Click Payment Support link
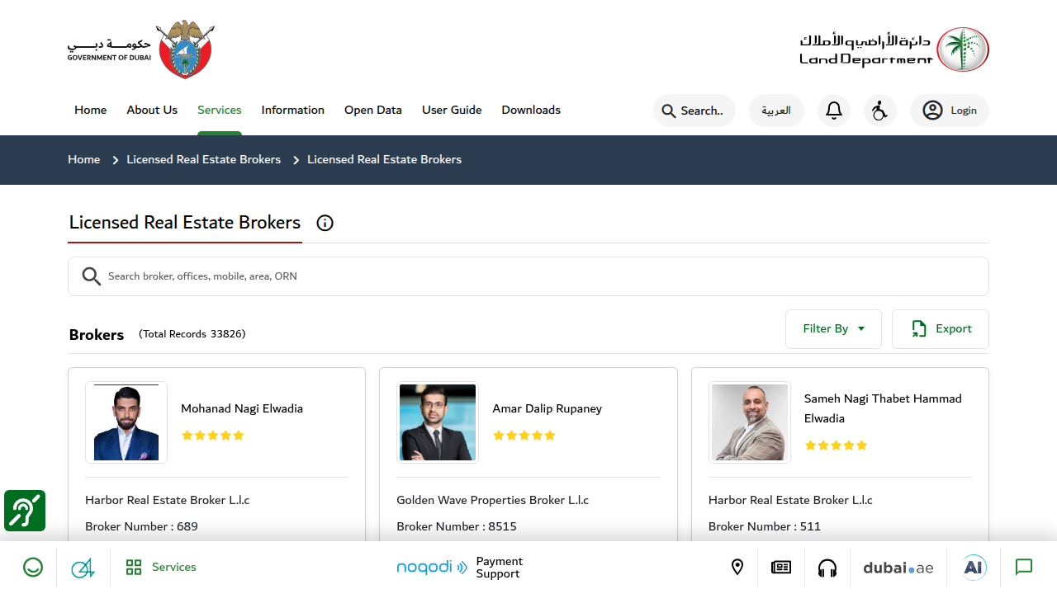Image resolution: width=1057 pixels, height=594 pixels. [500, 568]
